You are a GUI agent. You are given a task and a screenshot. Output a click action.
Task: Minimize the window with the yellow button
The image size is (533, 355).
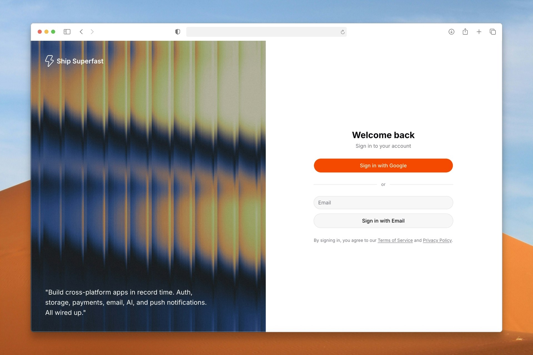pyautogui.click(x=46, y=32)
